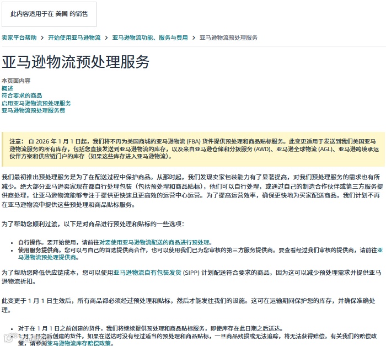The height and width of the screenshot is (346, 386).
Task: Open 亚马逊物流自有包装发货 SIPP link
Action: 147,273
